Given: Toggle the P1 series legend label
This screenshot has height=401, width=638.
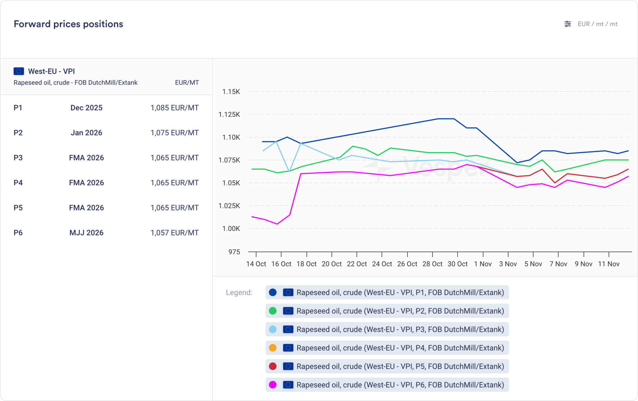Looking at the screenshot, I should (x=400, y=293).
